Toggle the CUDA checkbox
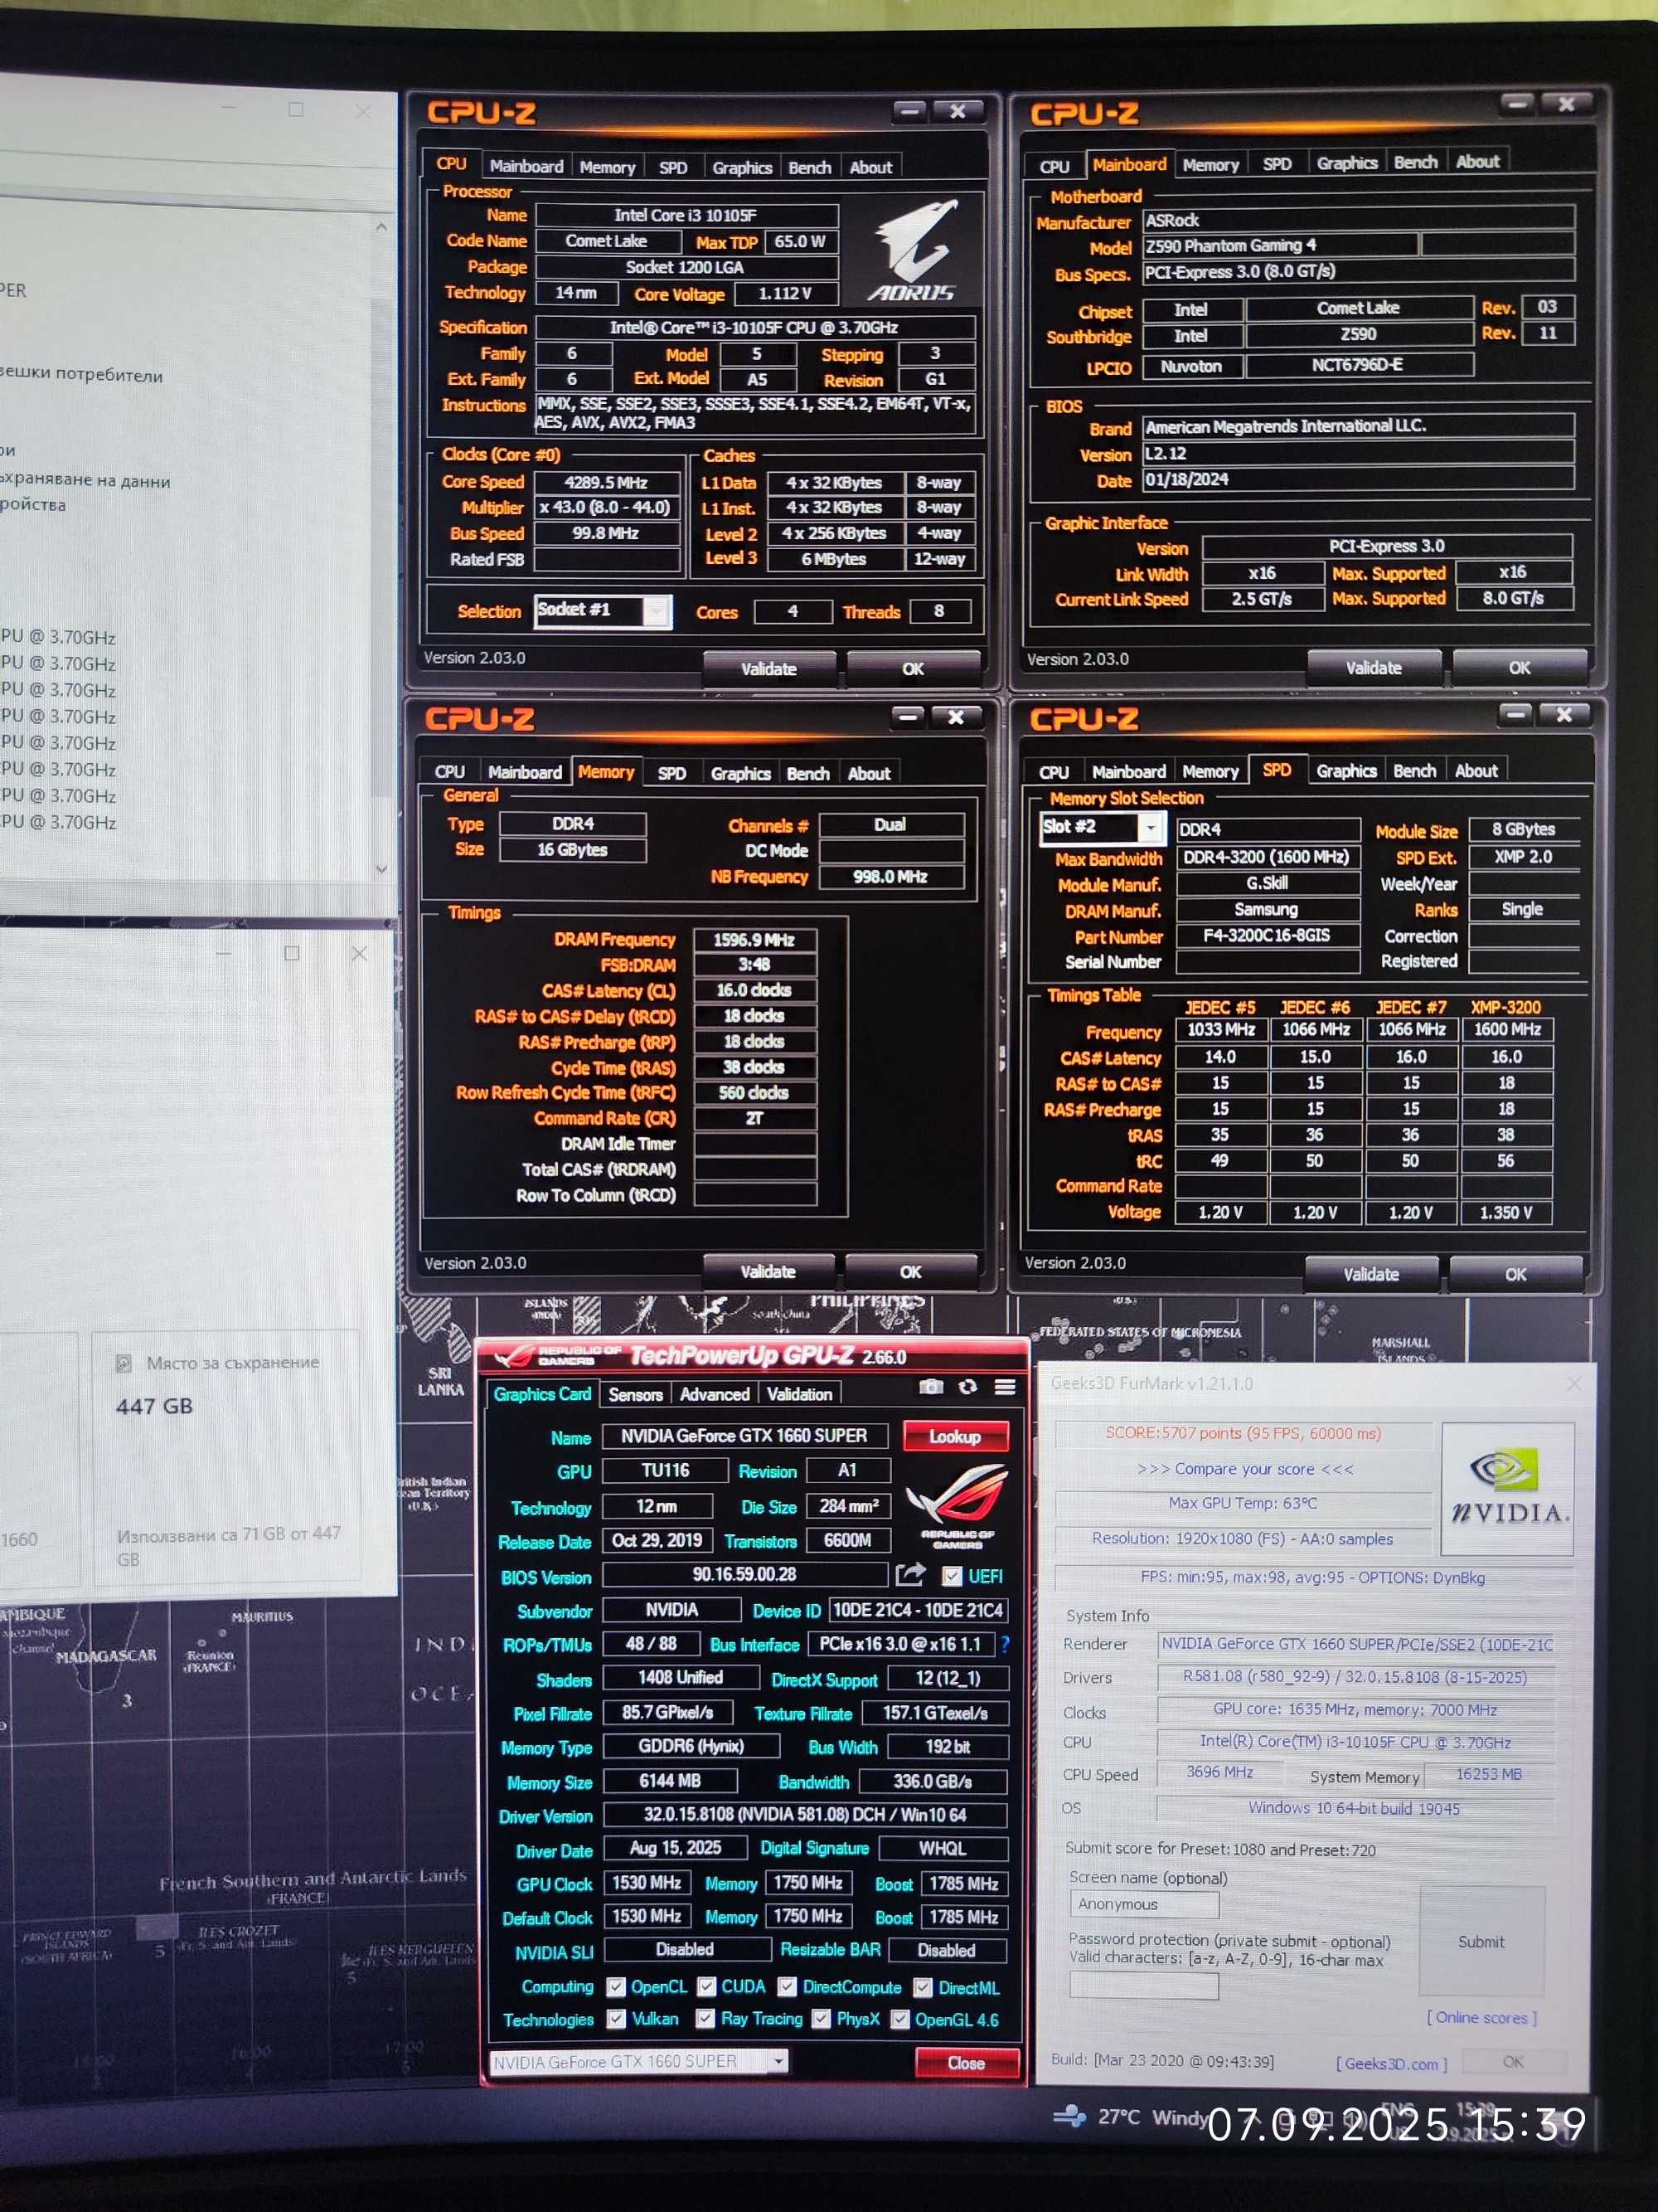1658x2212 pixels. 706,1986
